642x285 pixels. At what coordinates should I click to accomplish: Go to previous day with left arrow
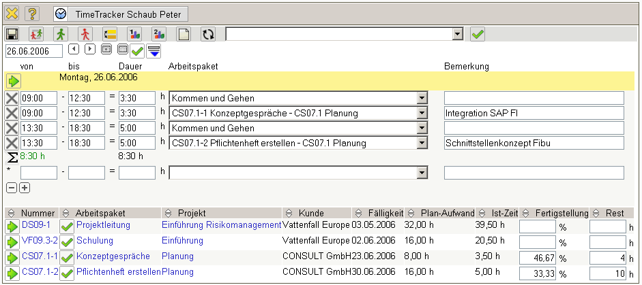click(x=74, y=50)
